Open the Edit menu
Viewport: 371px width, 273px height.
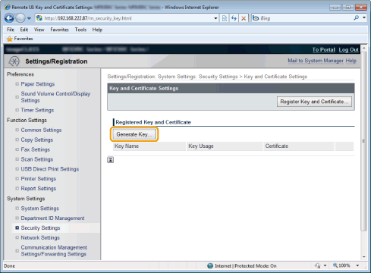24,30
